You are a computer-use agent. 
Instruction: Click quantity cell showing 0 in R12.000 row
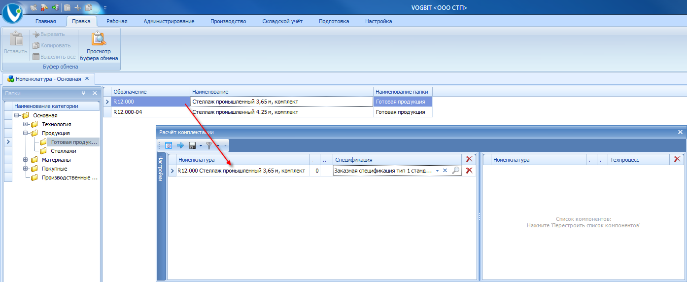click(x=315, y=171)
